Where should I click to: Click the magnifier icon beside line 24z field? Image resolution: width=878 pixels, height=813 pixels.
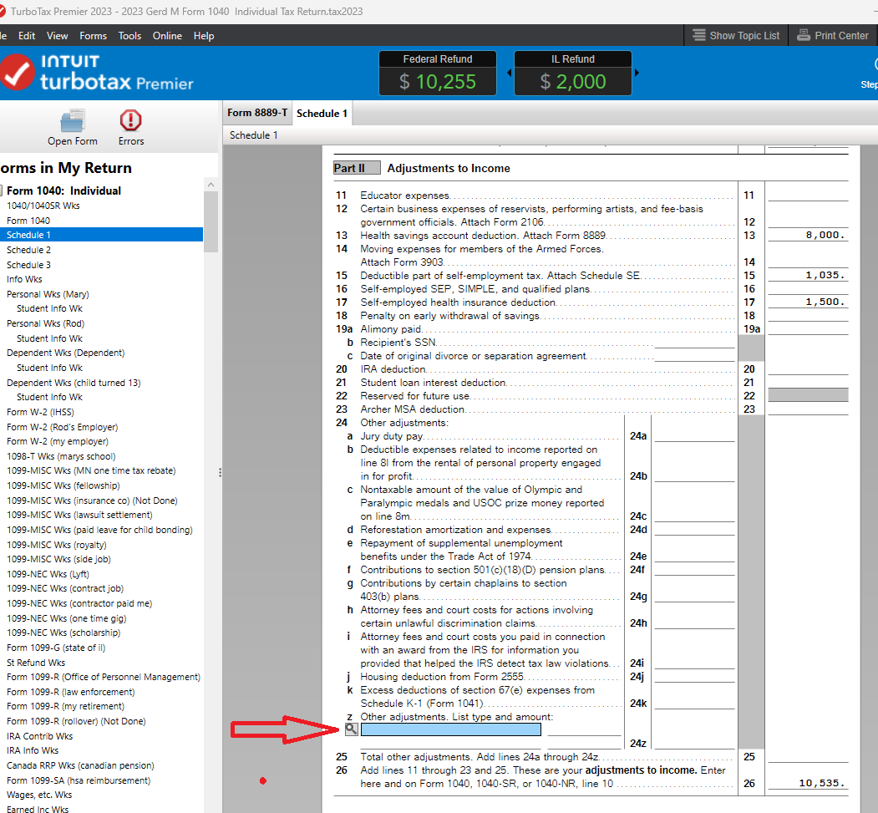coord(351,729)
